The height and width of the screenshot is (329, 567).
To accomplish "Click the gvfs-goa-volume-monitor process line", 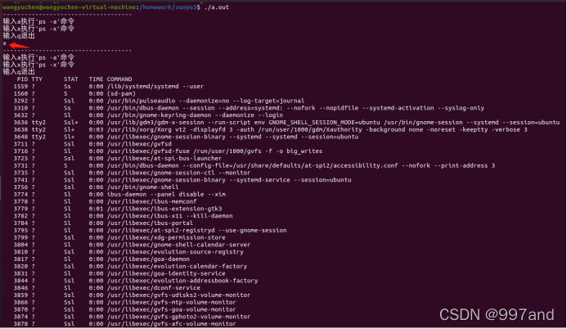I will coord(124,309).
